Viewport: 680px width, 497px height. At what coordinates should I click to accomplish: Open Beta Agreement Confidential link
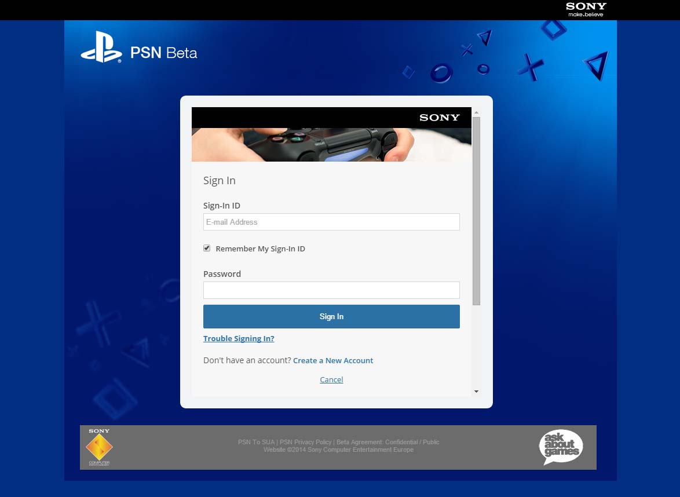pyautogui.click(x=377, y=442)
